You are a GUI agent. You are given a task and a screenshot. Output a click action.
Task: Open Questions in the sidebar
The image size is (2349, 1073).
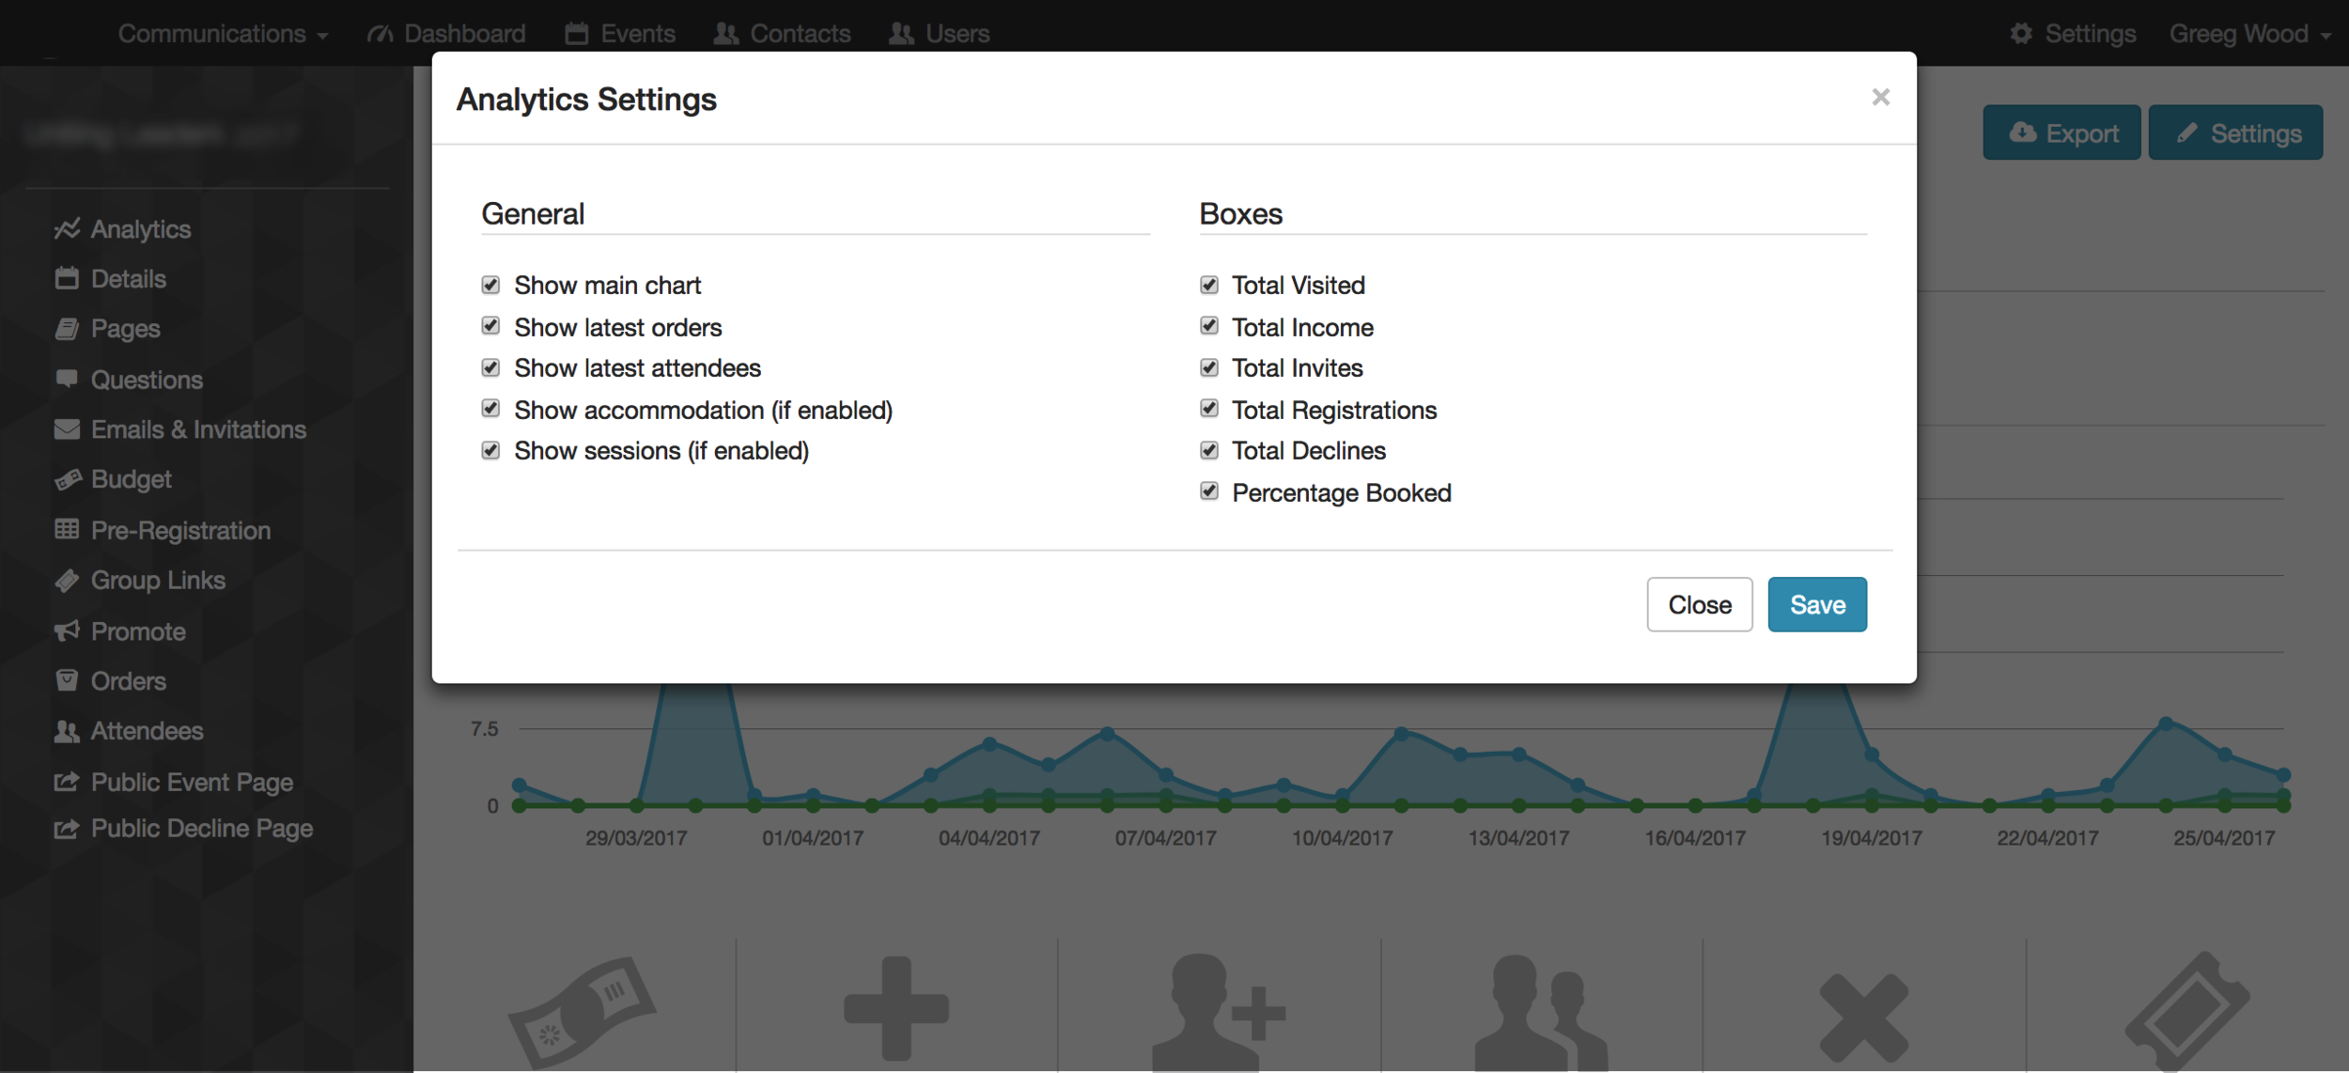(x=129, y=380)
